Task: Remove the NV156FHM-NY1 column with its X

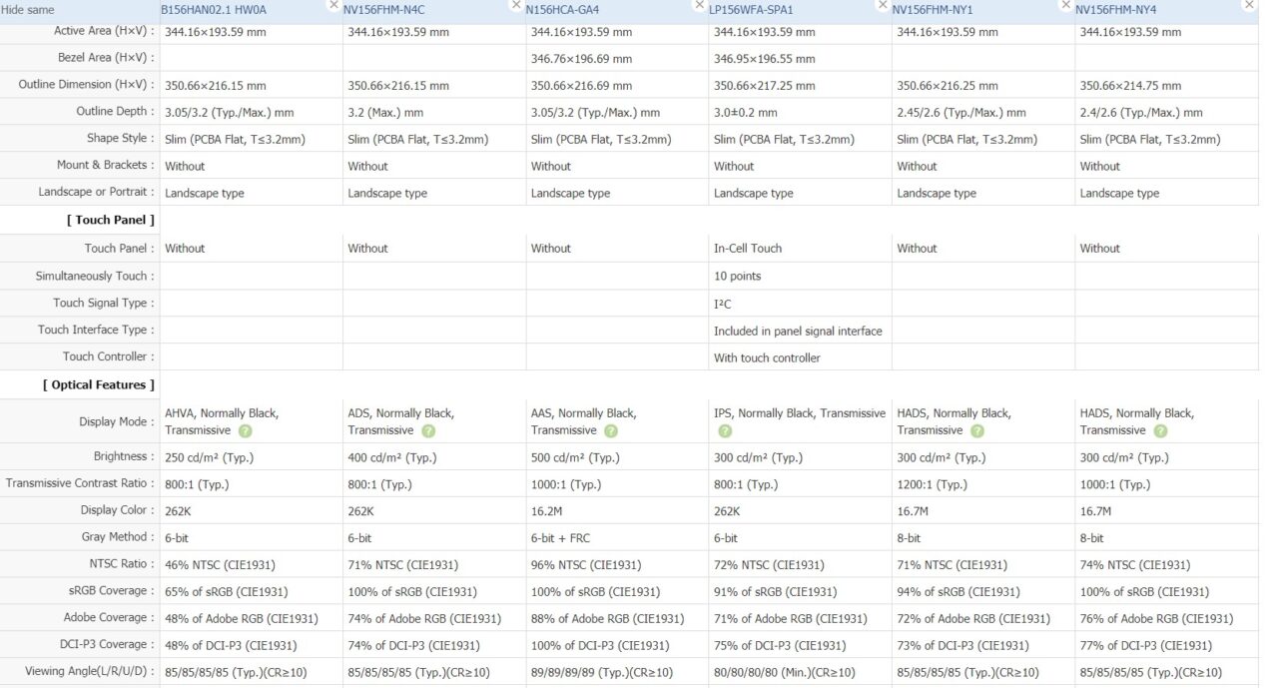Action: pyautogui.click(x=1065, y=5)
